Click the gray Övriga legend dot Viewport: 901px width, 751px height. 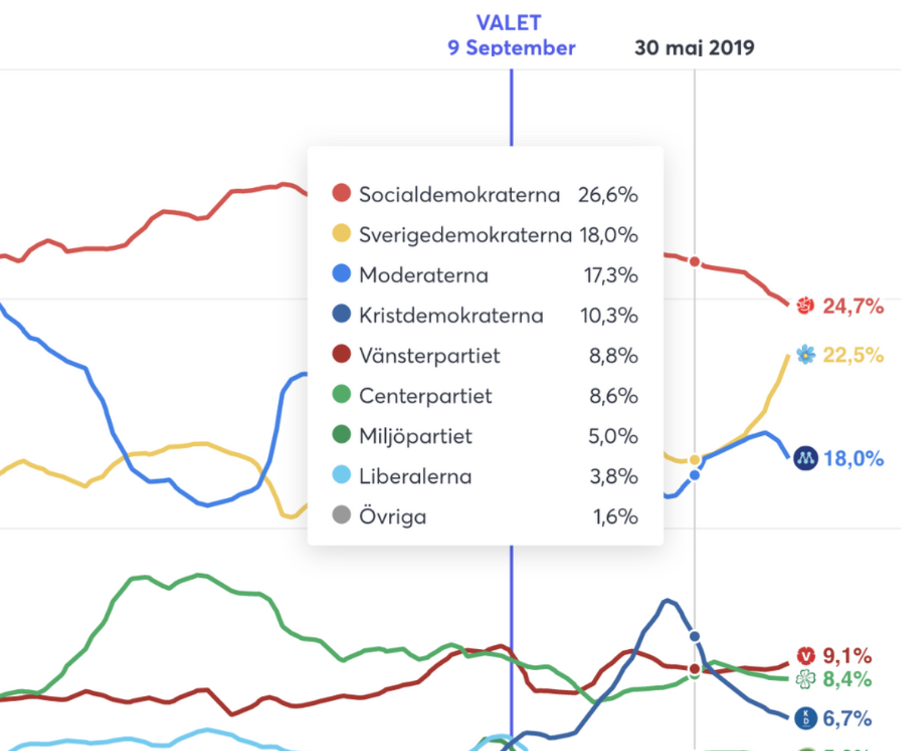click(x=341, y=515)
